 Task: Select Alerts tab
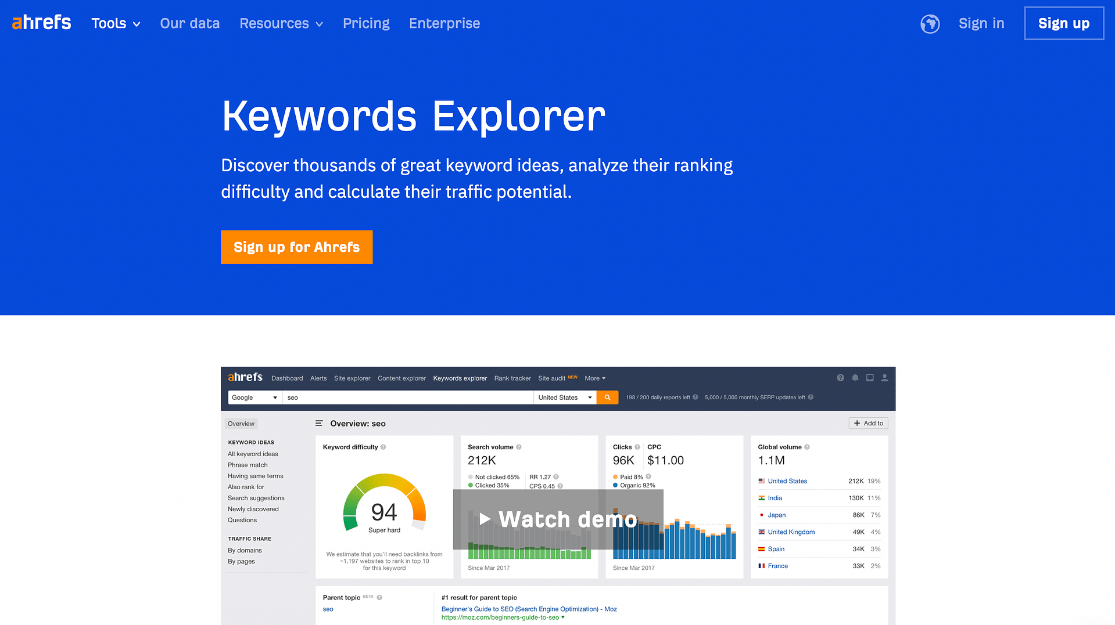tap(318, 378)
